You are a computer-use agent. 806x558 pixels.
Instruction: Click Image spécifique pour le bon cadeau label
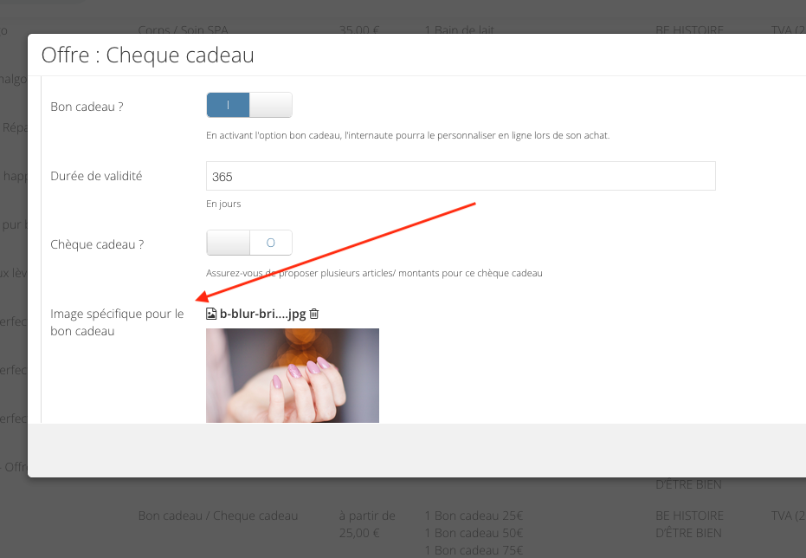[117, 322]
